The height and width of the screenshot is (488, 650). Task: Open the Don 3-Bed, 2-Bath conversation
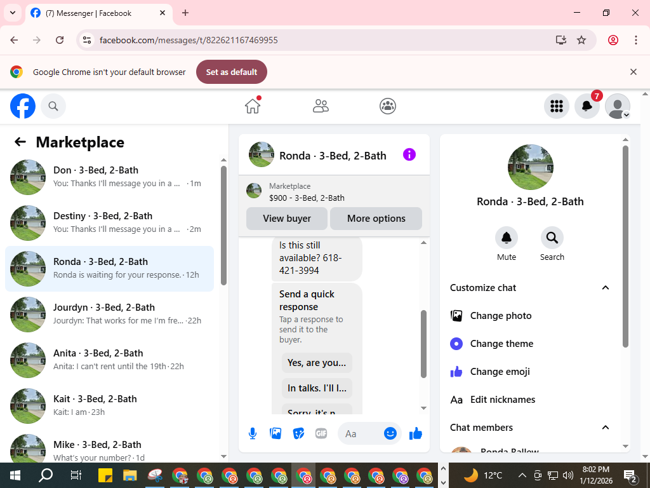[x=109, y=177]
